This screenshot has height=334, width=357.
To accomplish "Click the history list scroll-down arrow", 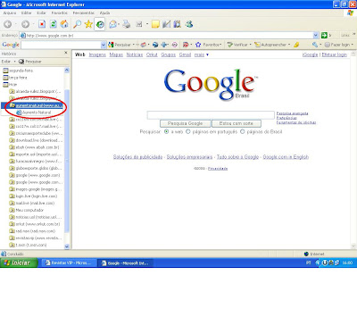I will 67,246.
